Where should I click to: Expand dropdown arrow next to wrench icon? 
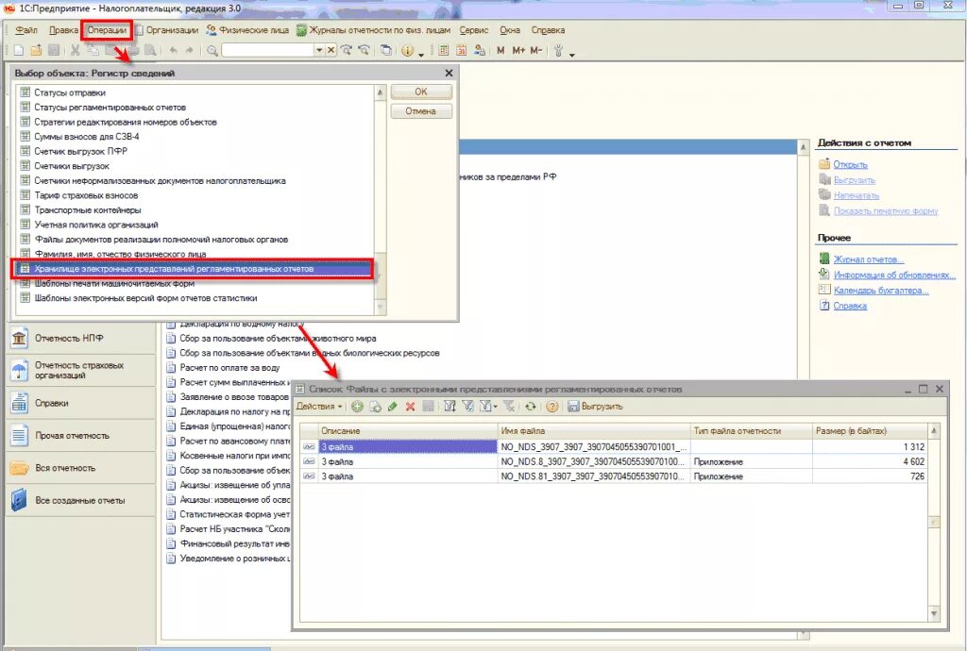[571, 54]
